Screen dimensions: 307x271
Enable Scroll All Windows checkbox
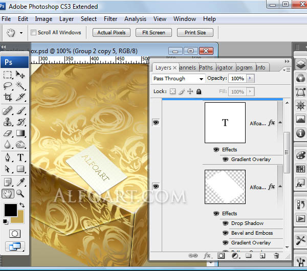tap(33, 33)
